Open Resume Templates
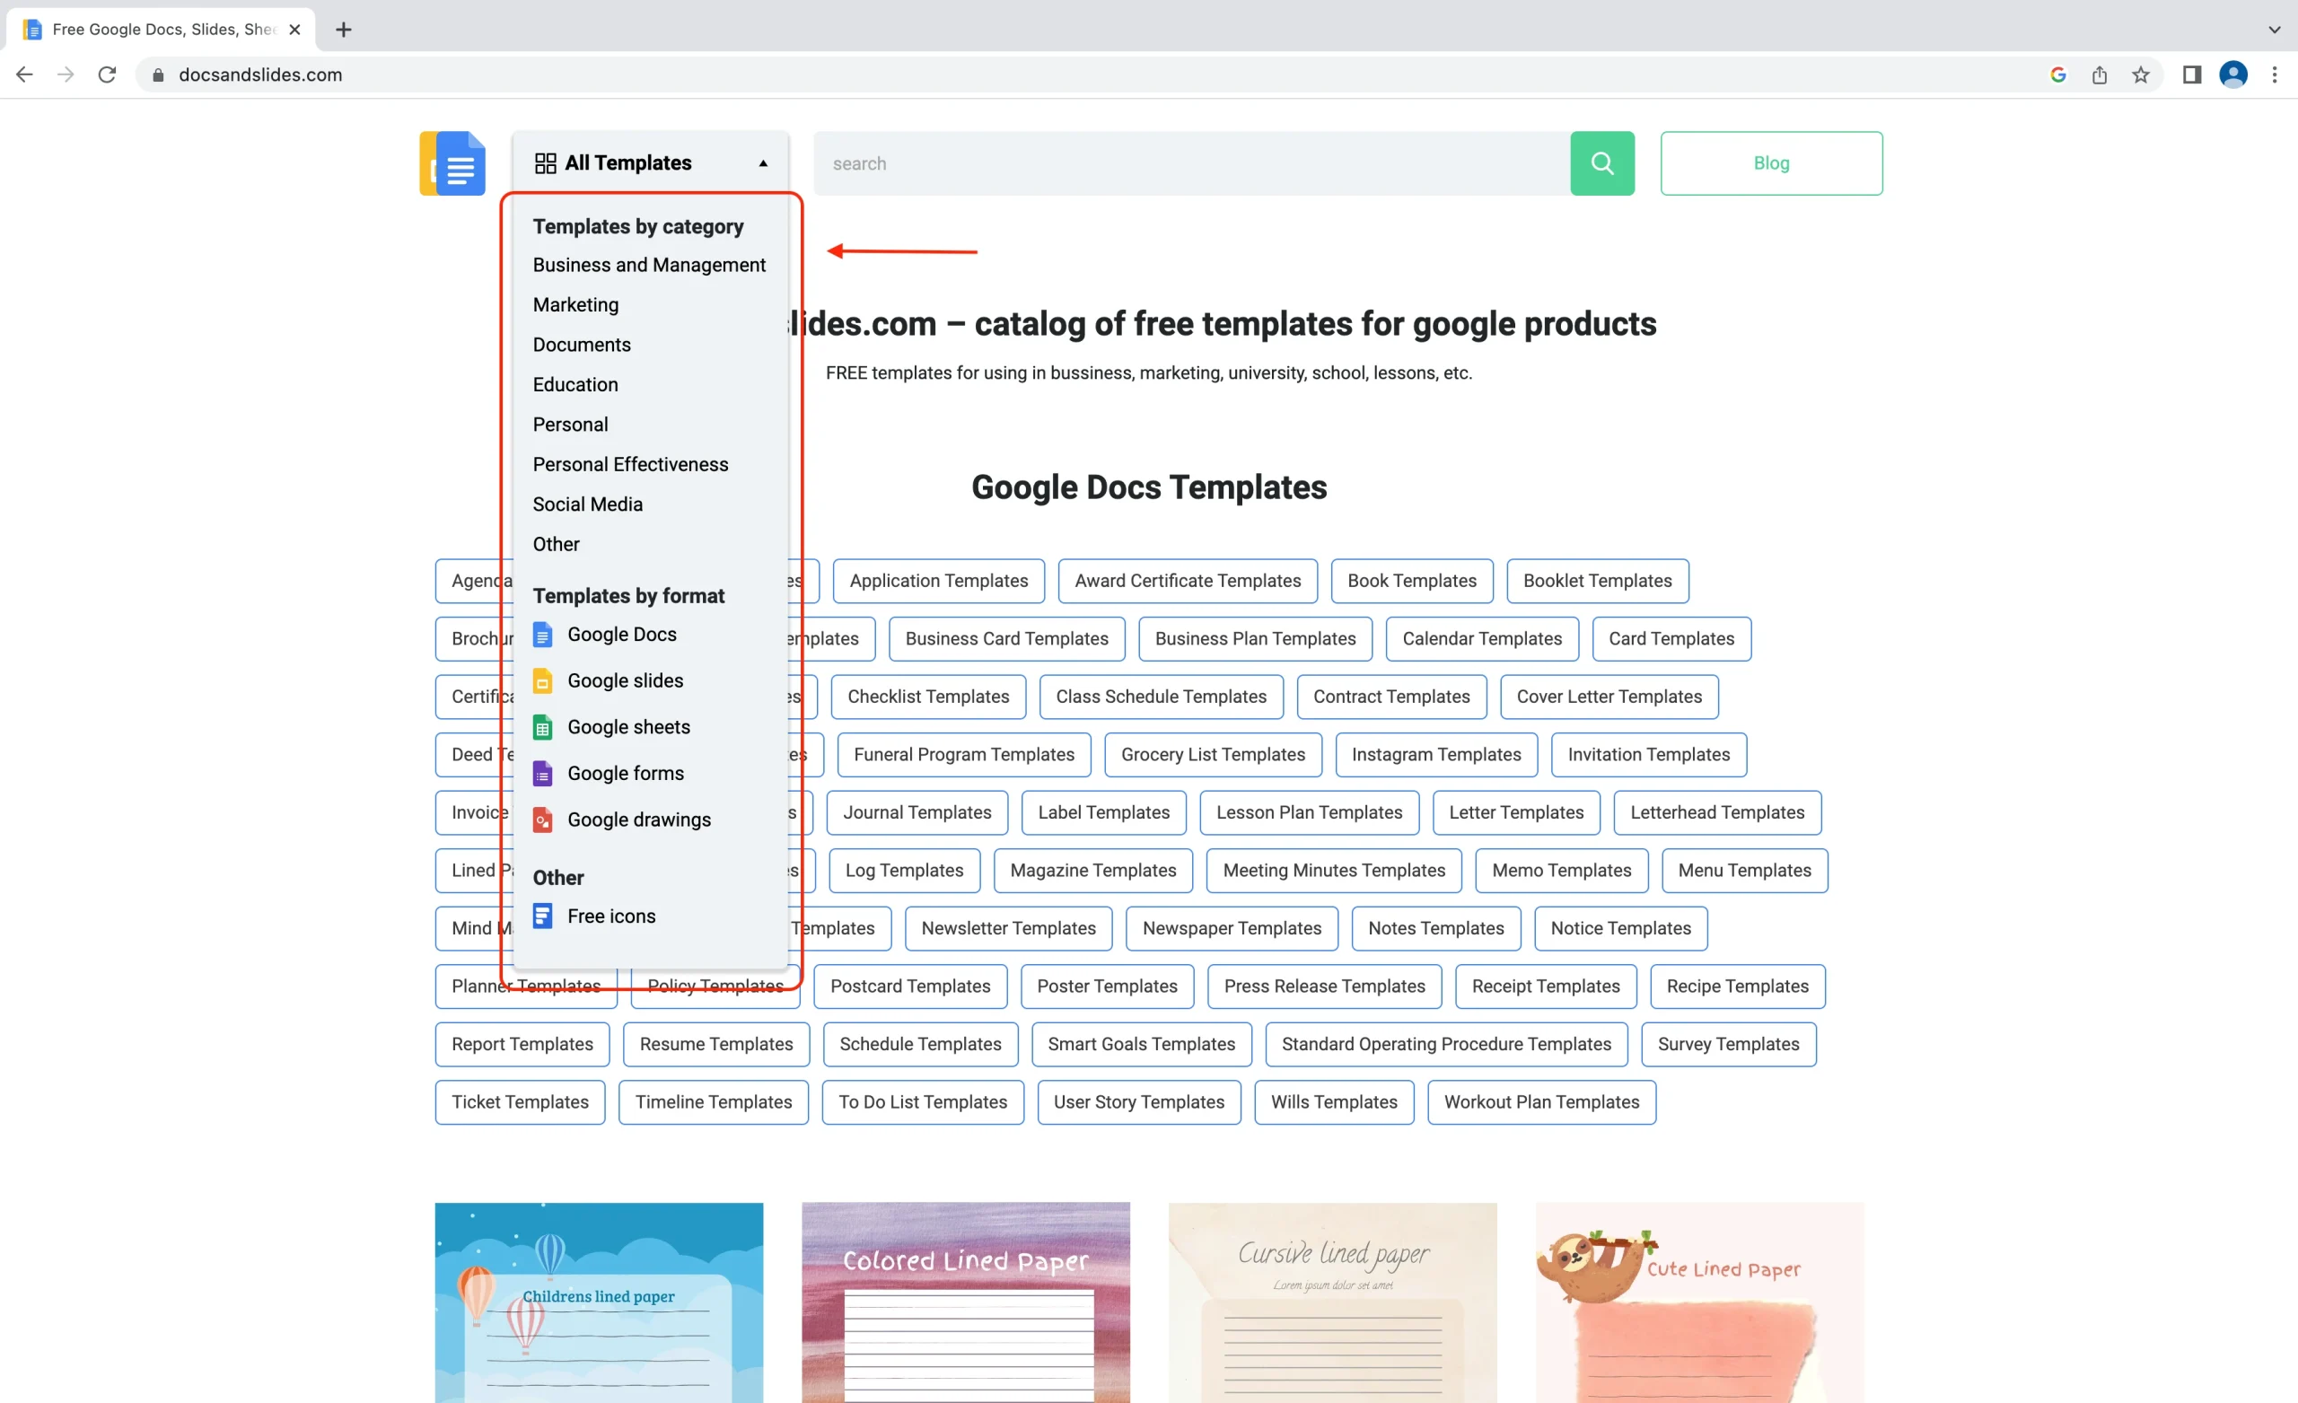Viewport: 2298px width, 1403px height. point(715,1044)
